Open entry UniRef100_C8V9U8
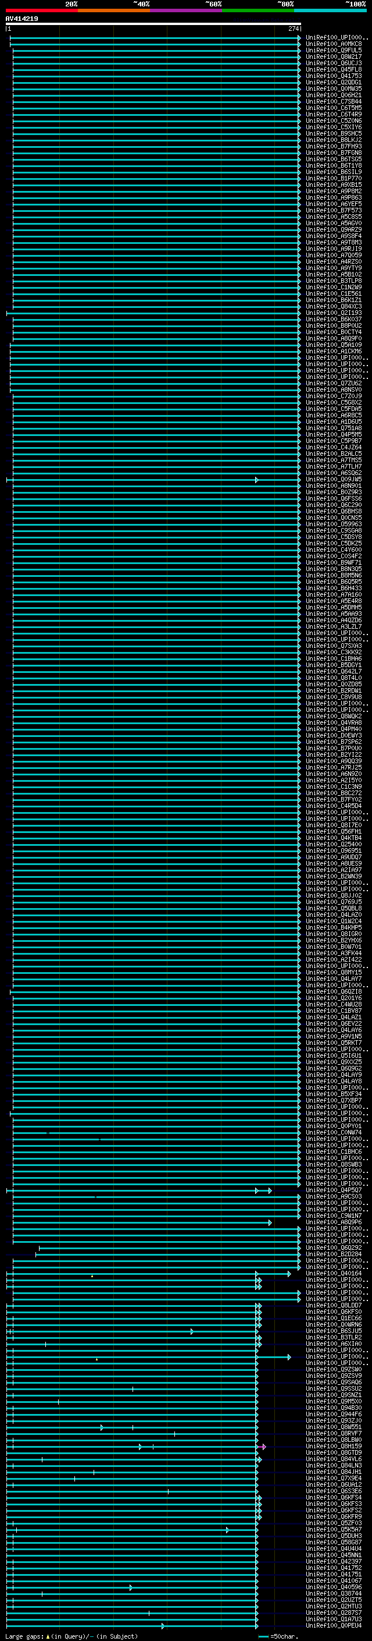Viewport: 372px width, 1641px height. point(334,697)
